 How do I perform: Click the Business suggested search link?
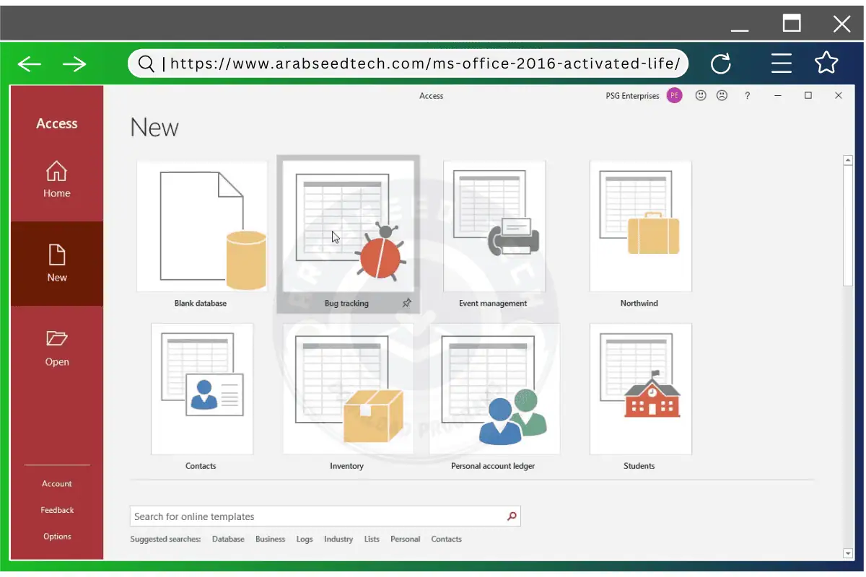click(x=270, y=539)
